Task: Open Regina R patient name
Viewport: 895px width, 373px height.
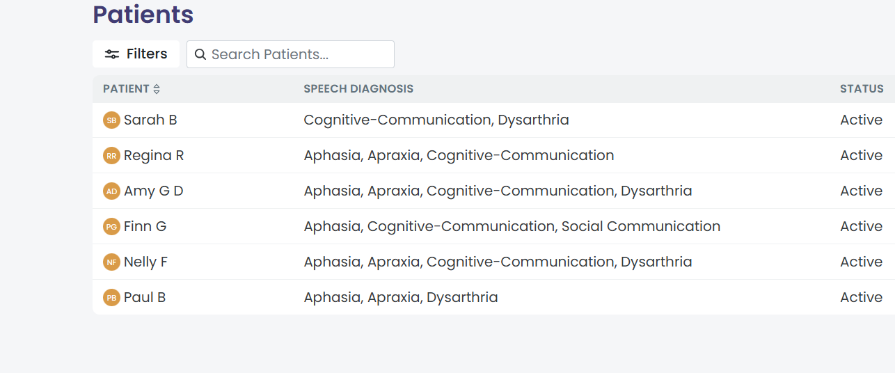Action: pyautogui.click(x=154, y=156)
